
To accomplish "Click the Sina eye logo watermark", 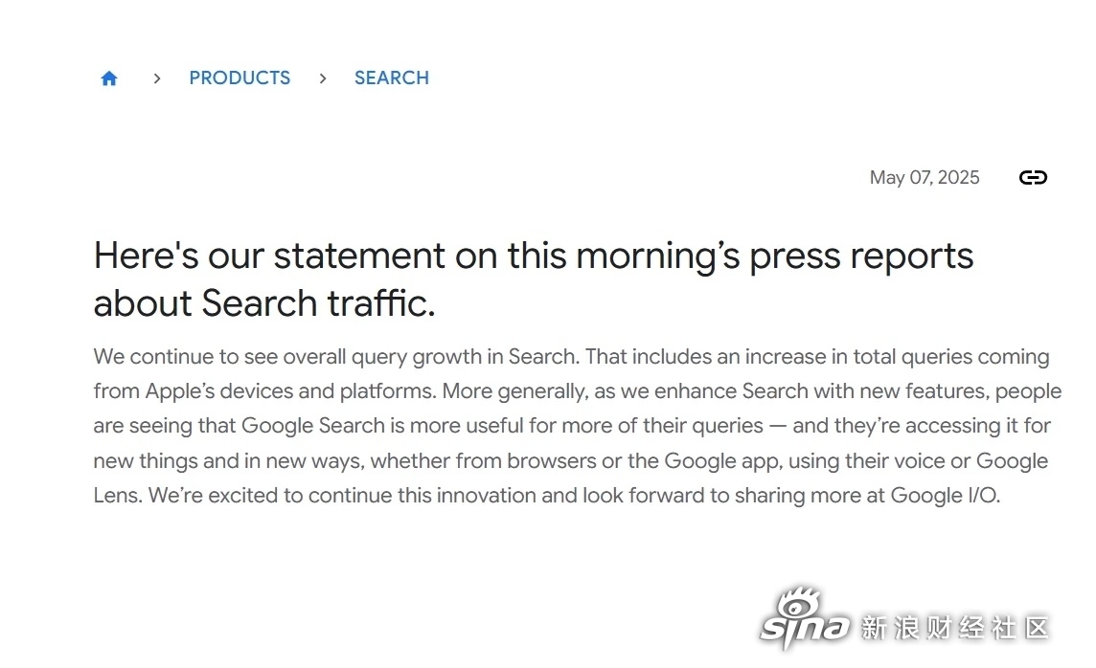I will pos(805,617).
